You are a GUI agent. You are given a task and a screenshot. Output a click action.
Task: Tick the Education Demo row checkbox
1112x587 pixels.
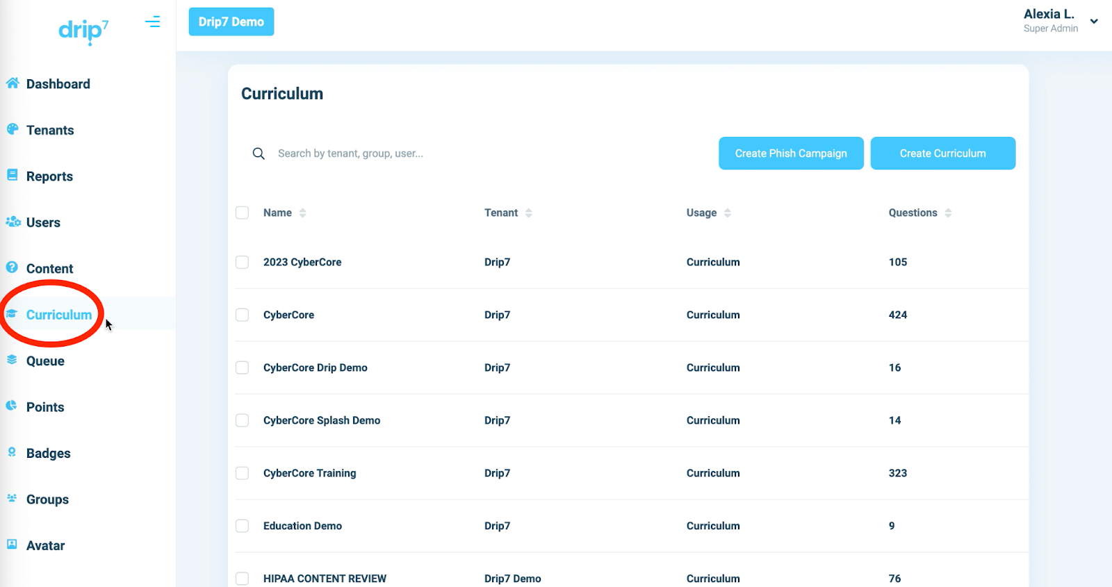tap(243, 526)
